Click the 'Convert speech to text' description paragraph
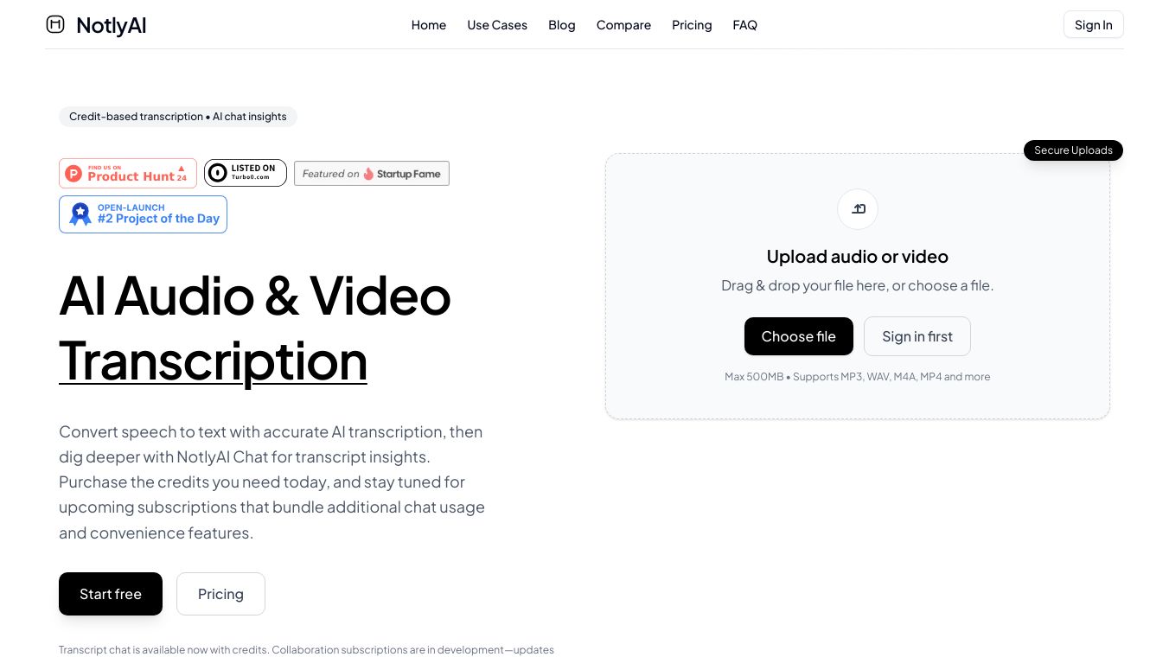1169x657 pixels. click(272, 482)
